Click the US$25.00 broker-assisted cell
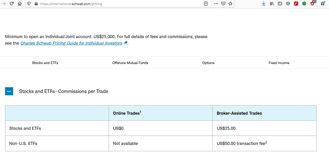329x157 pixels. (264, 128)
